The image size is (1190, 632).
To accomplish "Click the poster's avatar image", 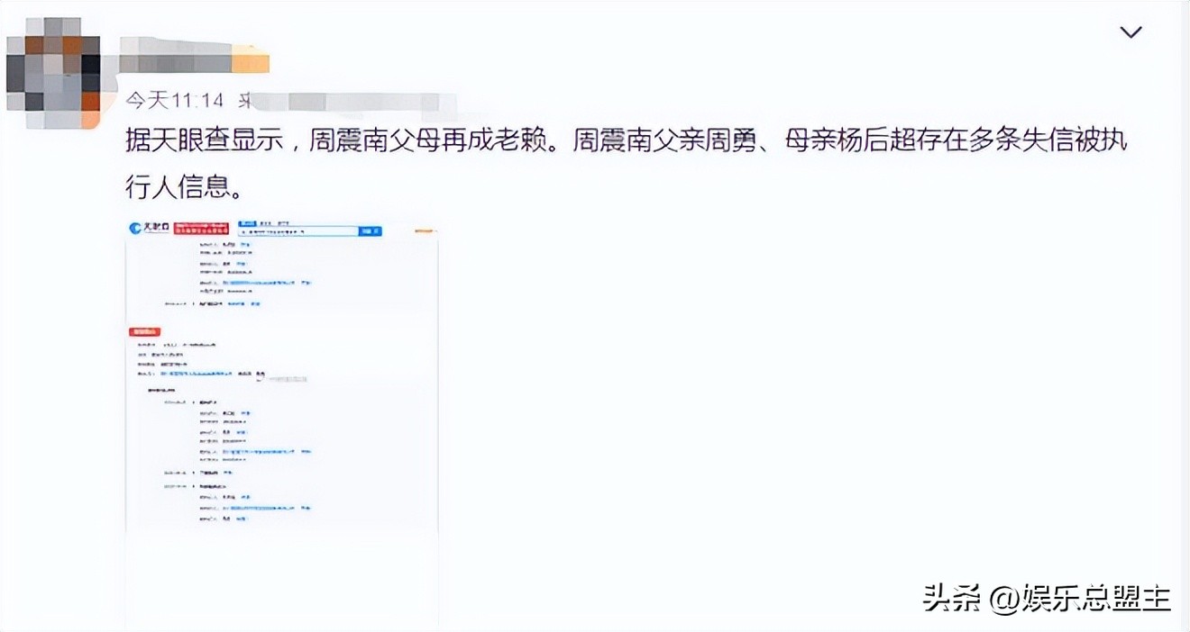I will 56,63.
